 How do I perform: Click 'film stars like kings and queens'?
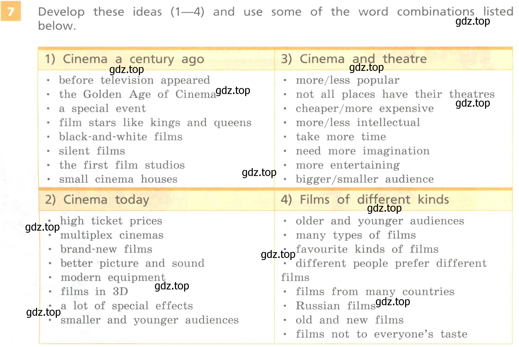155,122
